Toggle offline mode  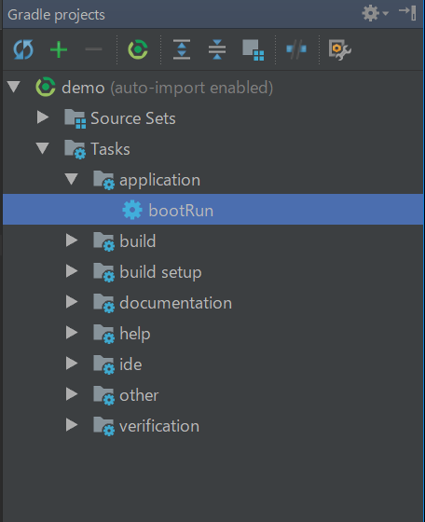click(296, 49)
